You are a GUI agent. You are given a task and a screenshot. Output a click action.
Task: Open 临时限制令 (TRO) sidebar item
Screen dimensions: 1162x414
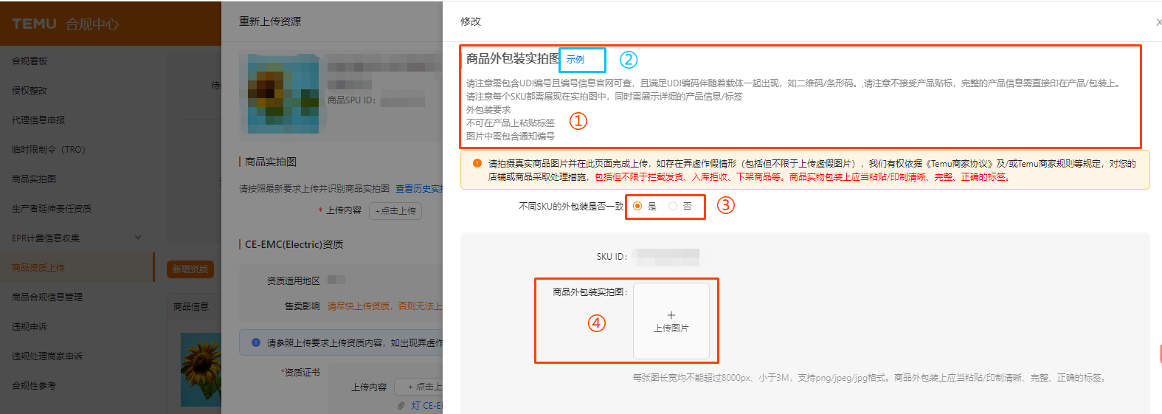click(x=49, y=150)
